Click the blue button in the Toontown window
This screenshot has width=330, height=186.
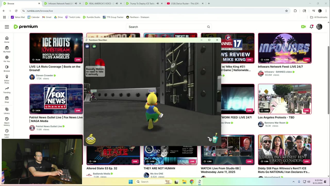pos(87,46)
